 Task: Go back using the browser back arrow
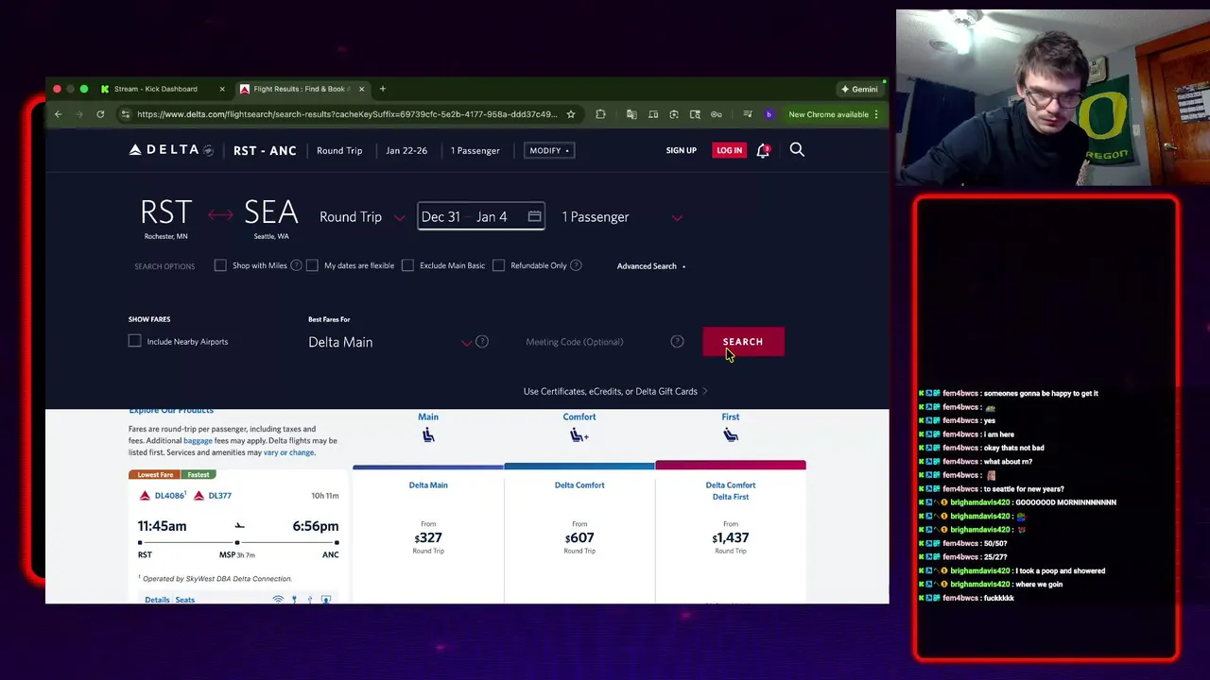coord(58,114)
